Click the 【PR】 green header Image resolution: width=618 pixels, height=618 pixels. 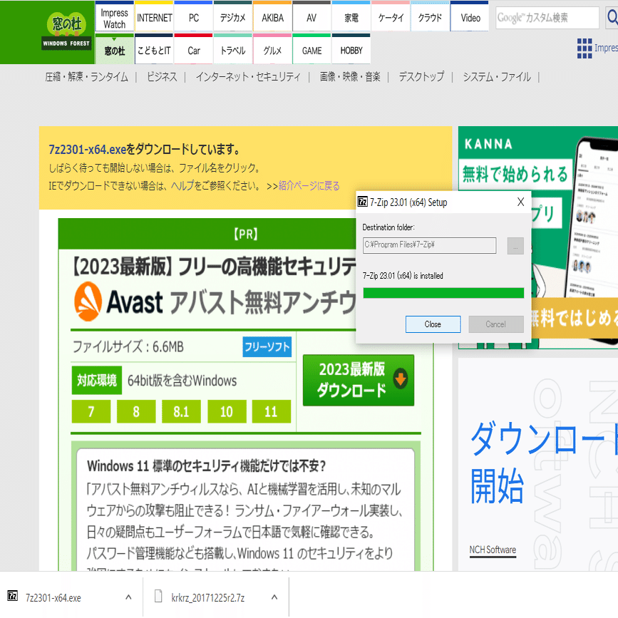[x=246, y=234]
